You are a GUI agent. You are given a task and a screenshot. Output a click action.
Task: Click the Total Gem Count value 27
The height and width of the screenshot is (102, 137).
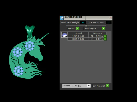[108, 22]
